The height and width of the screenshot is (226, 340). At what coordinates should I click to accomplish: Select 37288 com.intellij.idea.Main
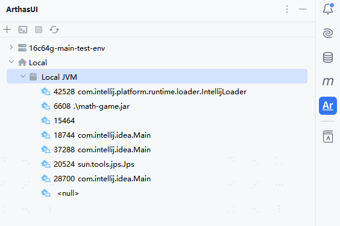(102, 150)
